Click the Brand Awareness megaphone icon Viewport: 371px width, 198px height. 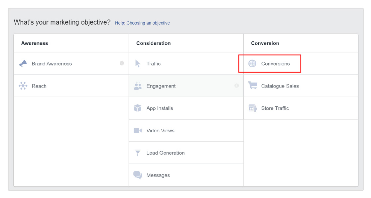tap(23, 63)
